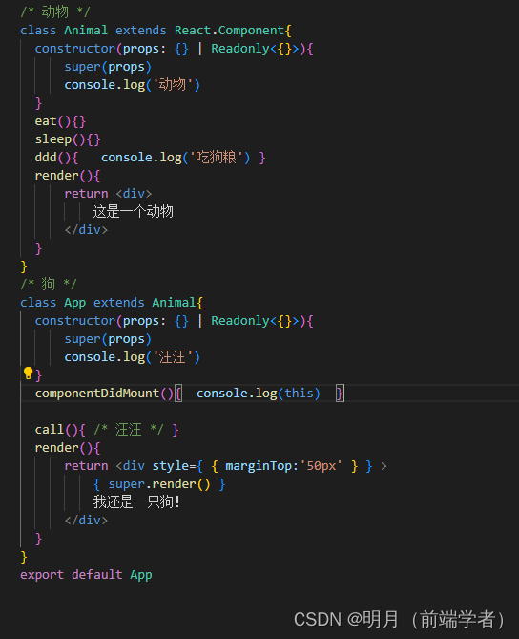
Task: Click console.log('动物') line
Action: (132, 85)
